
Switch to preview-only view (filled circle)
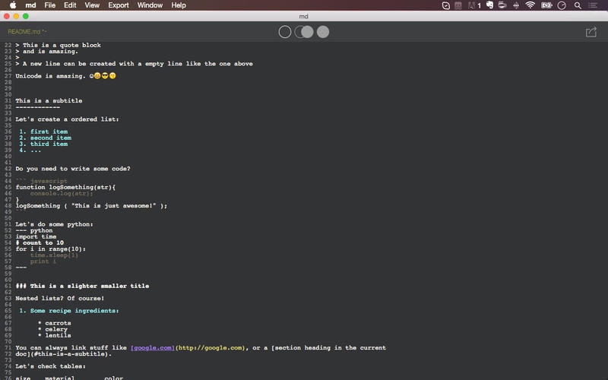coord(322,32)
